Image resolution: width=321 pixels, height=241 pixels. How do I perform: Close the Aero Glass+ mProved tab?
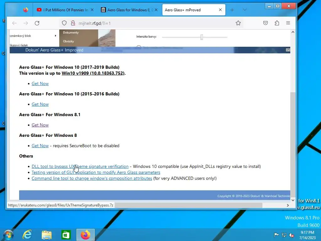[220, 10]
